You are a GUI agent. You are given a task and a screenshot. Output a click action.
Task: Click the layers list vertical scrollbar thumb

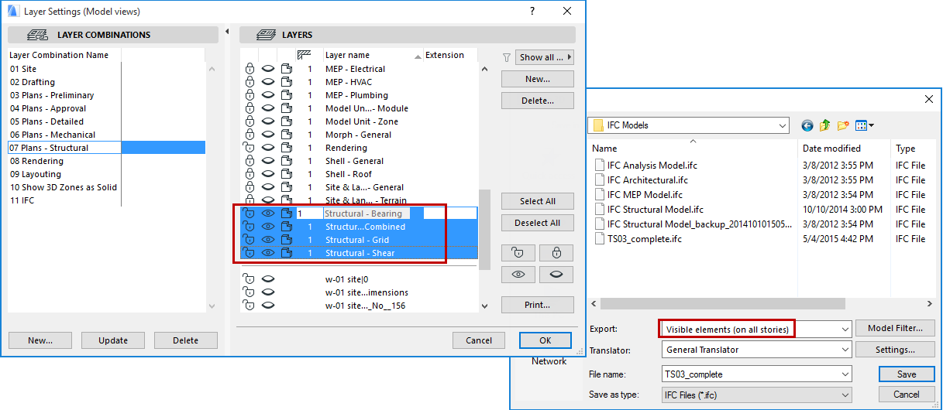pos(485,230)
